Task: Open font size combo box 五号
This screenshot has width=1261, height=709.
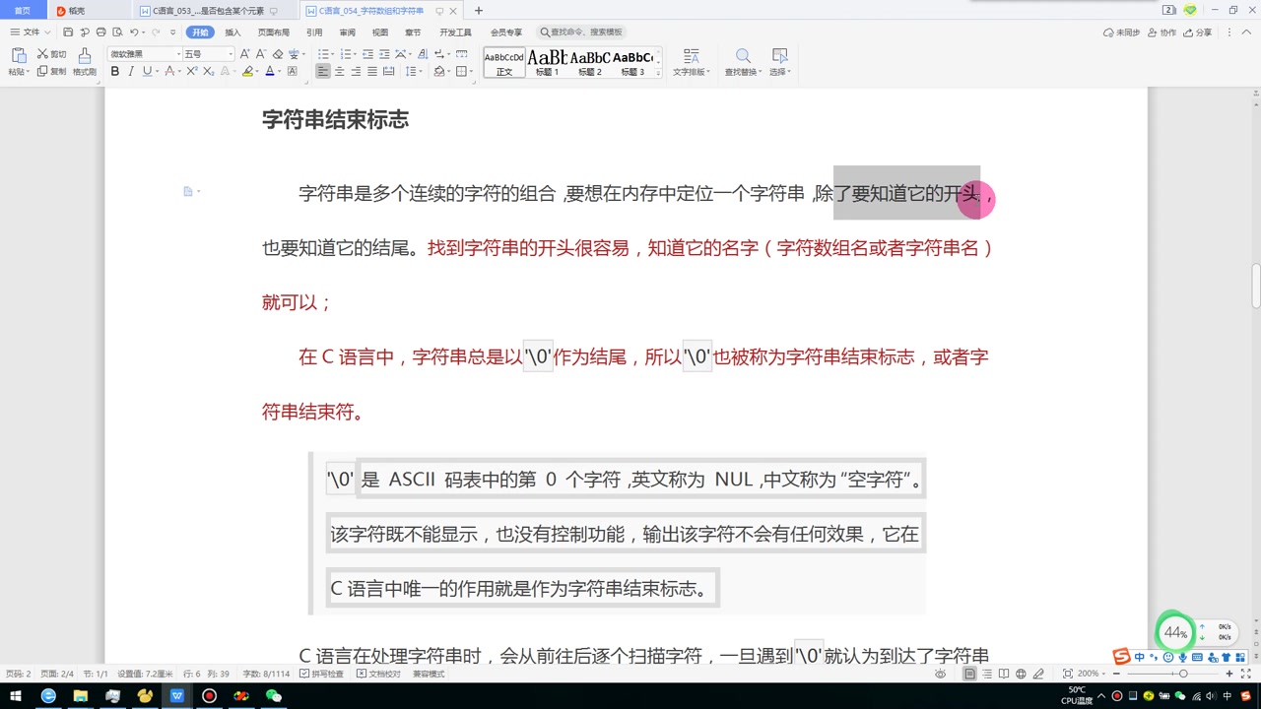Action: point(209,54)
